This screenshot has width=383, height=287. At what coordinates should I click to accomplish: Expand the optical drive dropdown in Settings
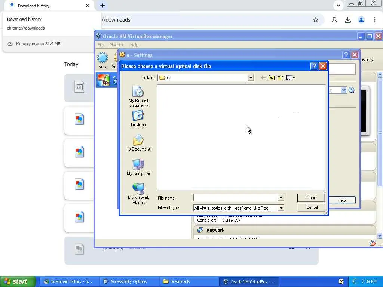pyautogui.click(x=344, y=90)
